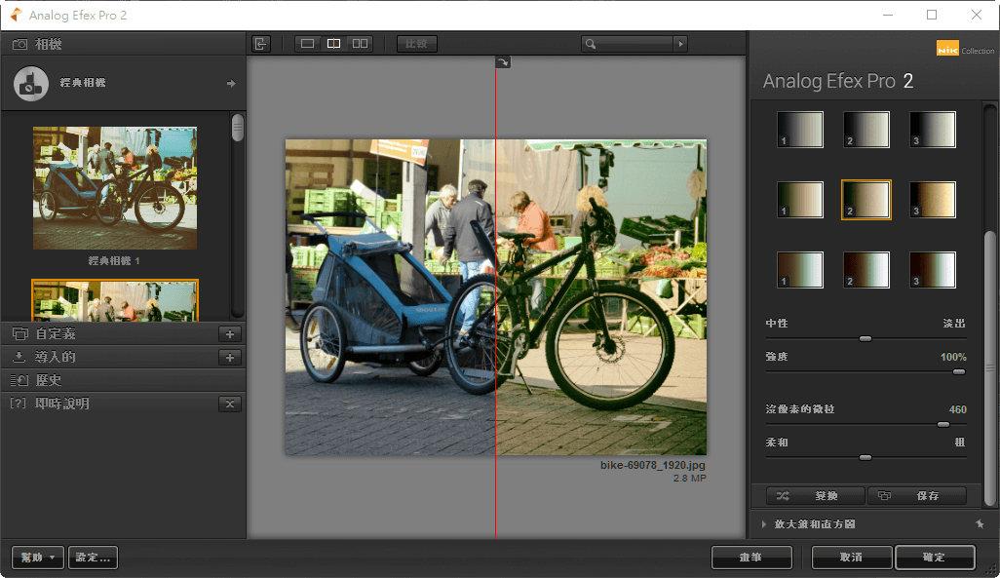Select split preview view mode
The image size is (1000, 578).
[x=333, y=44]
